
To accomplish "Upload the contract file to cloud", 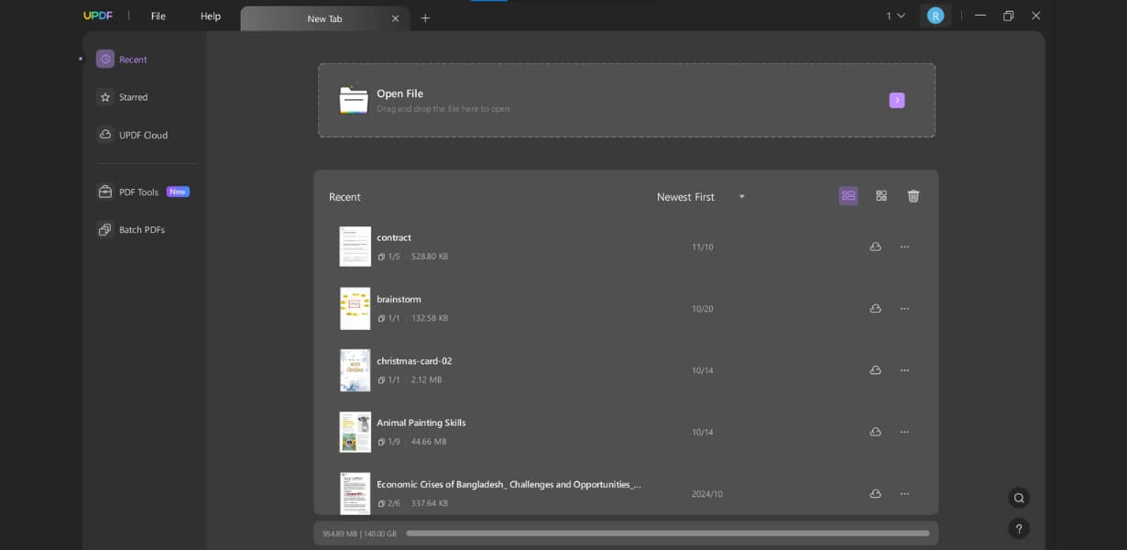I will [x=874, y=246].
